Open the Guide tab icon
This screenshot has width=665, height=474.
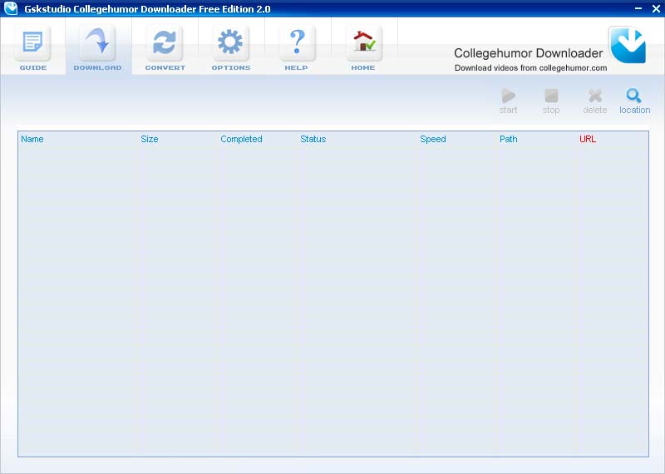(x=32, y=42)
